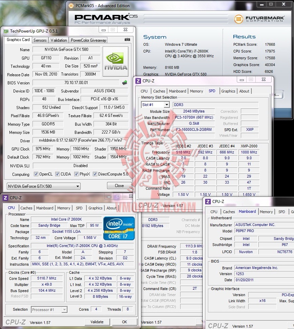
Task: Click the Core Speed value 5116.7 MHz
Action: tap(47, 278)
